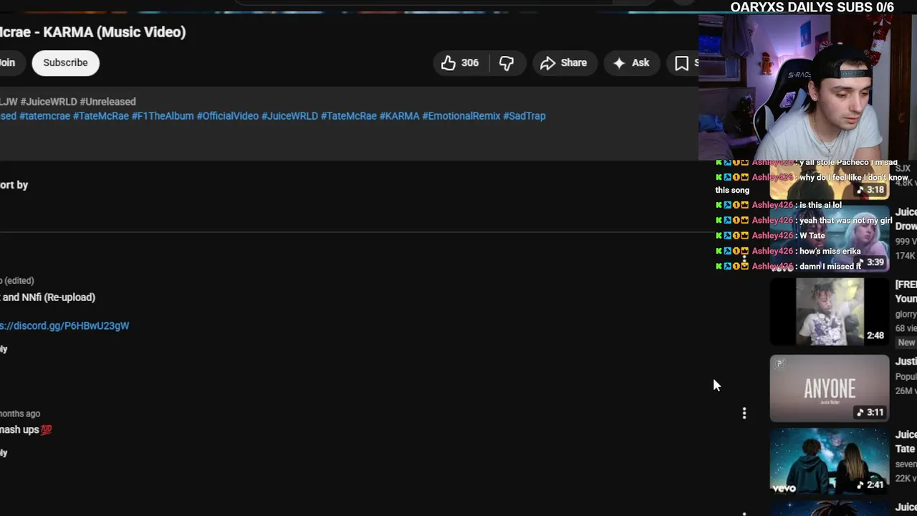Open the Ask AI button
The width and height of the screenshot is (917, 516).
pyautogui.click(x=631, y=63)
